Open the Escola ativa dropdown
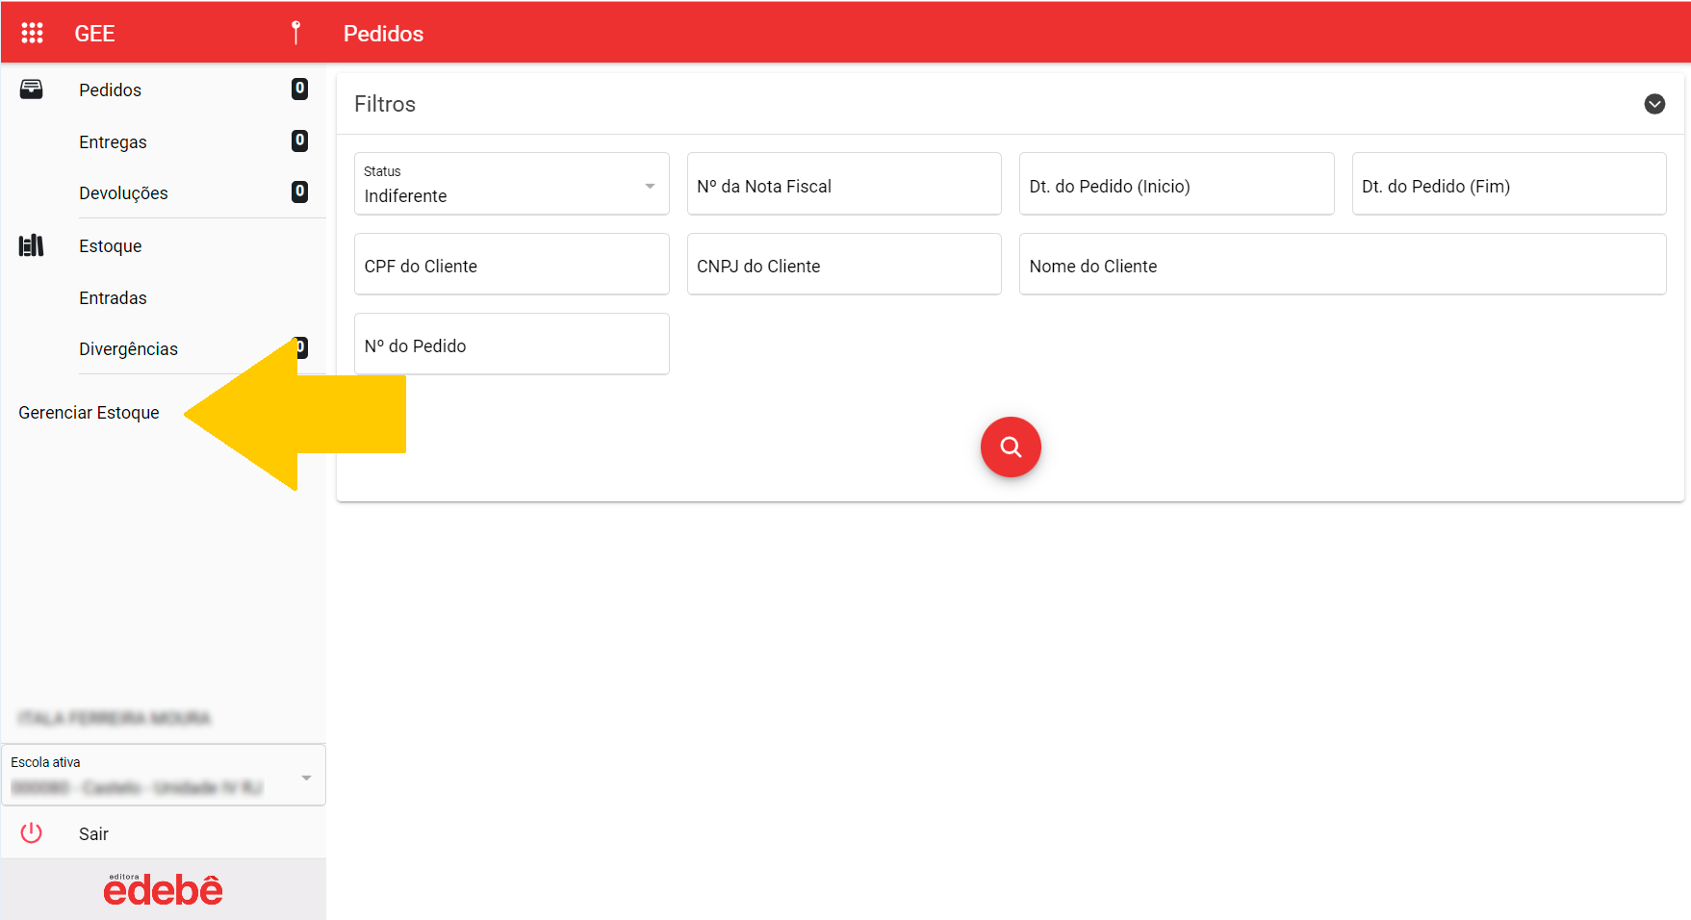1691x920 pixels. click(164, 775)
